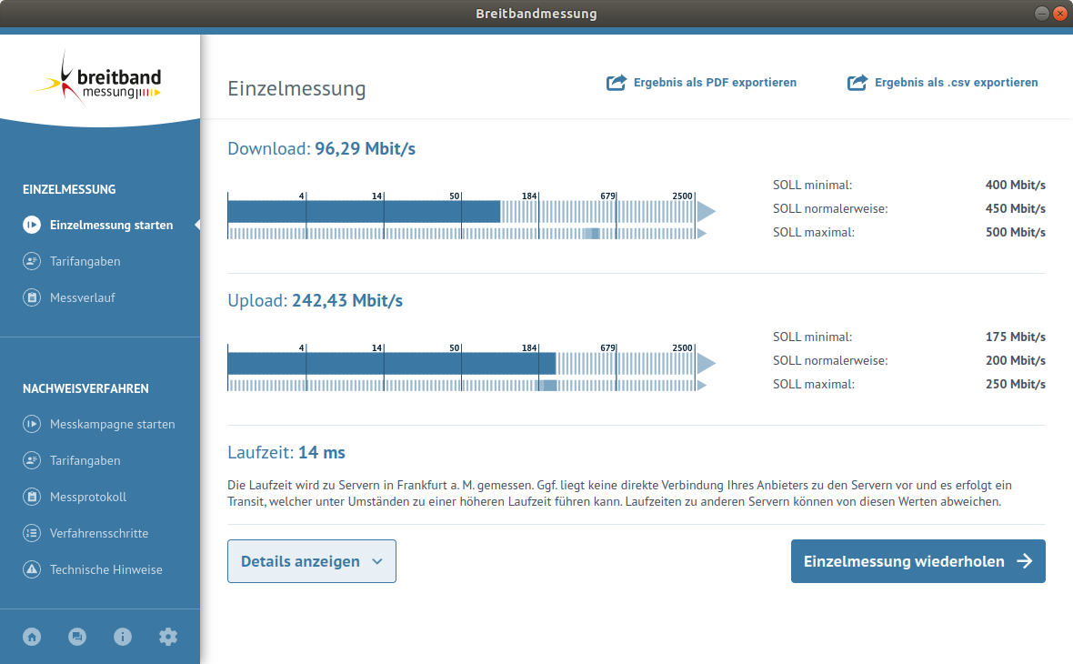Click the user icon beside Einzelmessung Tarifangaben

pos(32,261)
